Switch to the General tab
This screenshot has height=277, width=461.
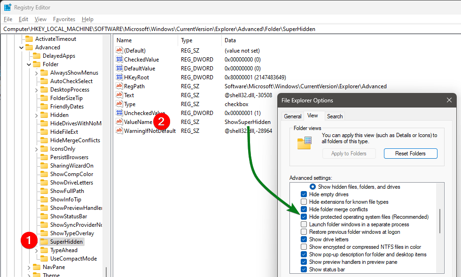tap(293, 116)
